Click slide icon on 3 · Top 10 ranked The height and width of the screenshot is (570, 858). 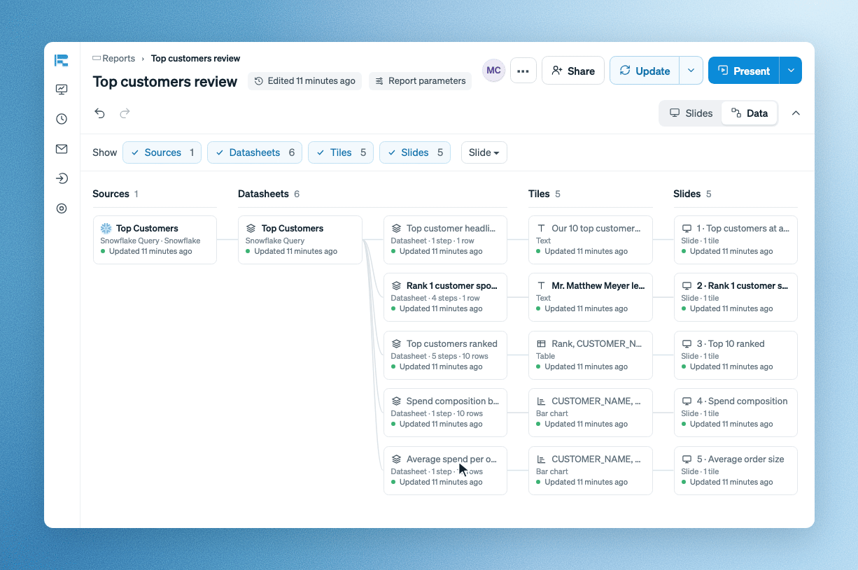click(687, 344)
